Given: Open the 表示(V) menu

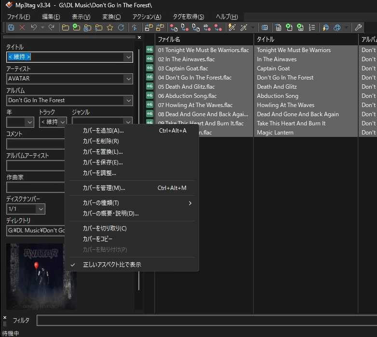Looking at the screenshot, I should pos(81,17).
